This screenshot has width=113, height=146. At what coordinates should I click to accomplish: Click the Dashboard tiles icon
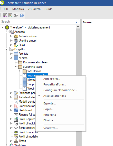pos(16,110)
